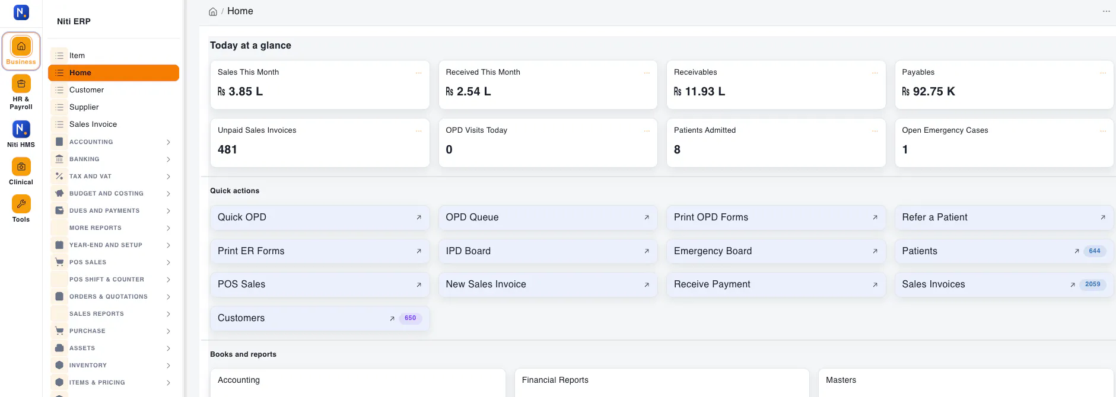This screenshot has width=1116, height=397.
Task: Expand the Tax and VAT chevron
Action: pyautogui.click(x=168, y=177)
